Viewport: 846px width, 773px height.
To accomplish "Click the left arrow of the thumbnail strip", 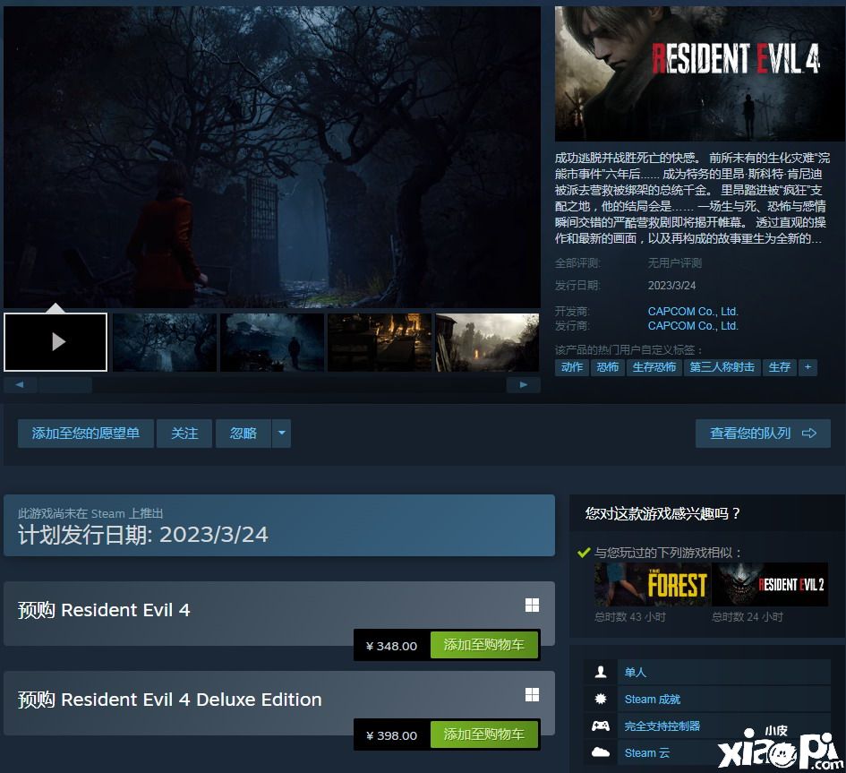I will tap(20, 385).
